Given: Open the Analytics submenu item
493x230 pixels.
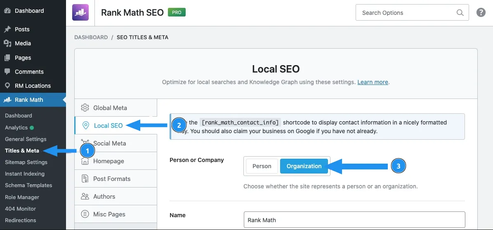Looking at the screenshot, I should (x=17, y=127).
